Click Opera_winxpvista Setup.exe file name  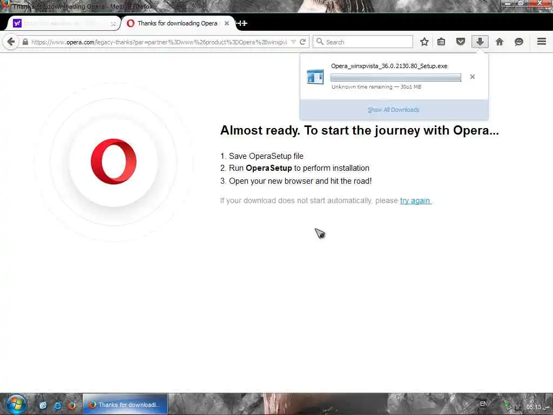click(x=389, y=66)
